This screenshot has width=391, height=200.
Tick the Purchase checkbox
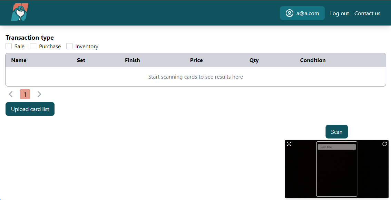(x=33, y=46)
